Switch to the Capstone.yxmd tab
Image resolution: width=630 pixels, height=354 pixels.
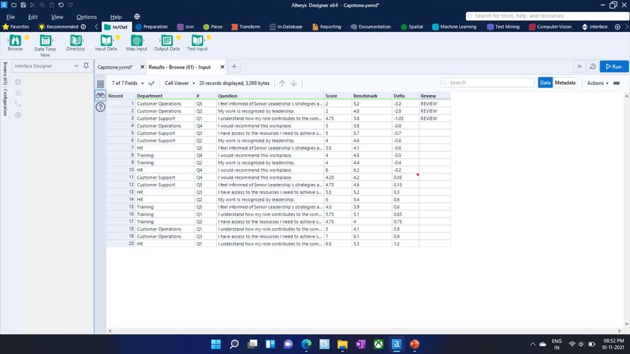coord(115,67)
